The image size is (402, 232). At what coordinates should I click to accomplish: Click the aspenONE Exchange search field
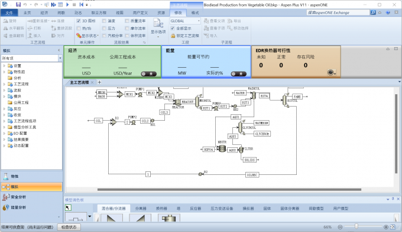(338, 12)
